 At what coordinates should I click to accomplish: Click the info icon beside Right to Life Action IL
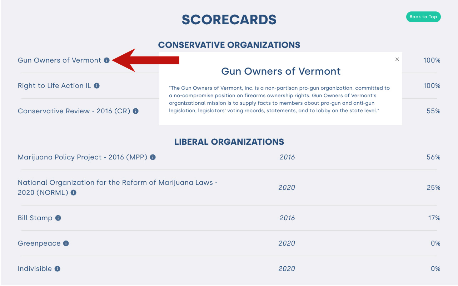pyautogui.click(x=96, y=86)
